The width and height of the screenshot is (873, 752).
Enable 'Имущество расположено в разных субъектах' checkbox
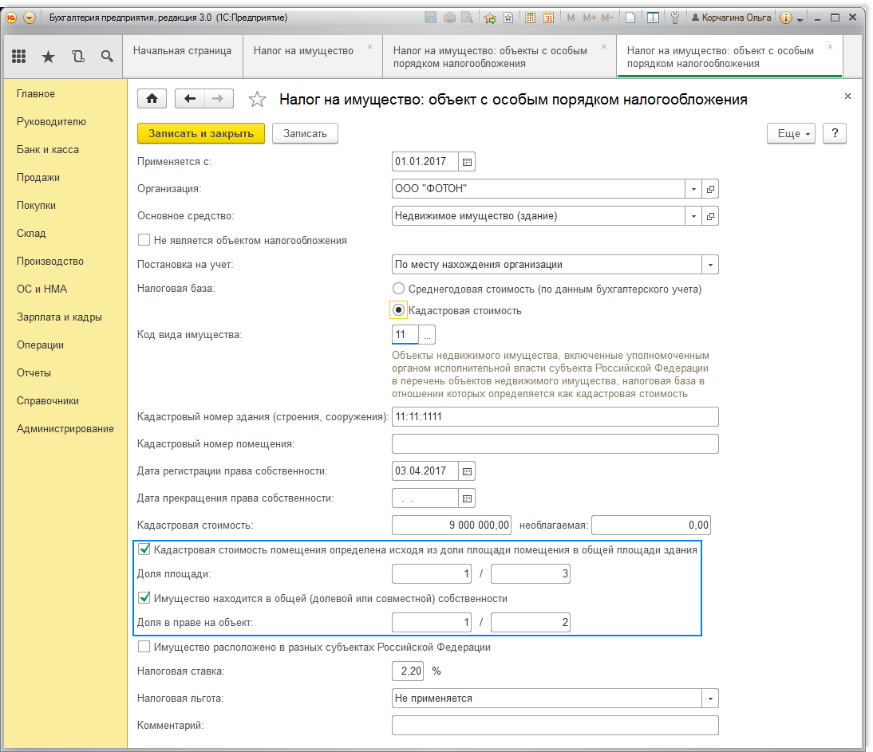(144, 647)
